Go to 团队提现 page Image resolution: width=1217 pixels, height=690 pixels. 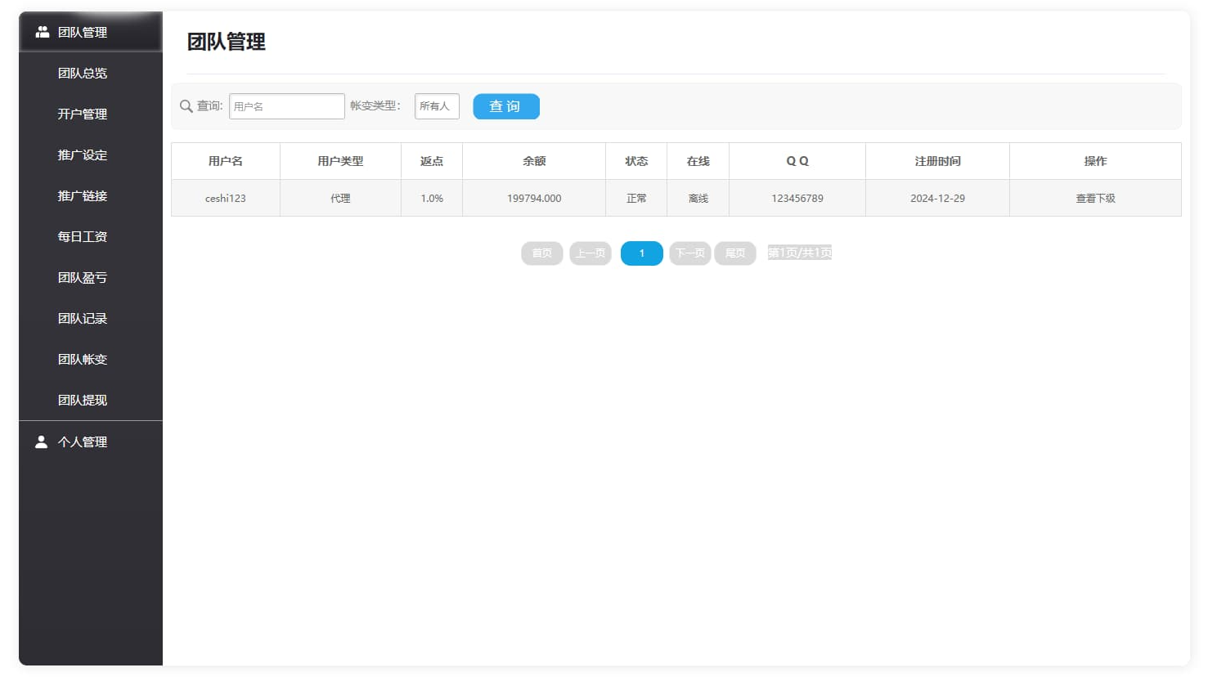point(83,400)
